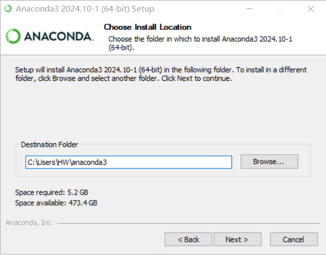Click the 'Space available: 473.4 GB' text
This screenshot has height=255, width=326.
(x=56, y=203)
